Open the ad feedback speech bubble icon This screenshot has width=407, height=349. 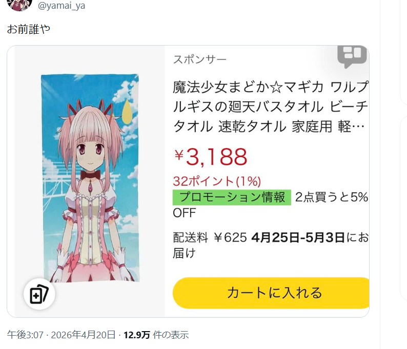click(352, 57)
